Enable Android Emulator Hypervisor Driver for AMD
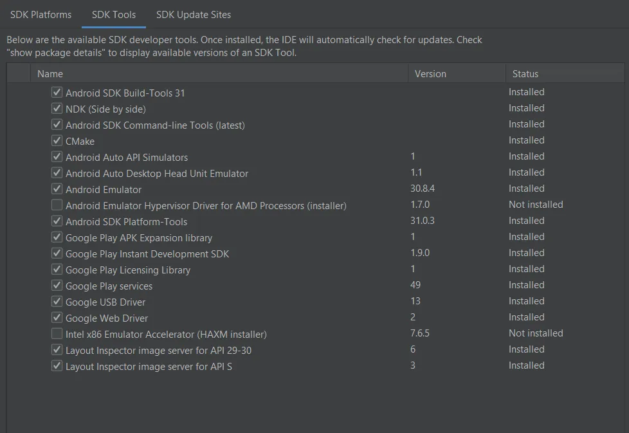Screen dimensions: 629x433 [57, 205]
